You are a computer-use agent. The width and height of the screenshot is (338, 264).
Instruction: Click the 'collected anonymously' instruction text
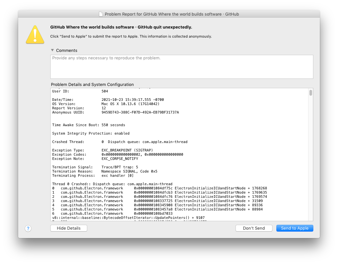131,36
